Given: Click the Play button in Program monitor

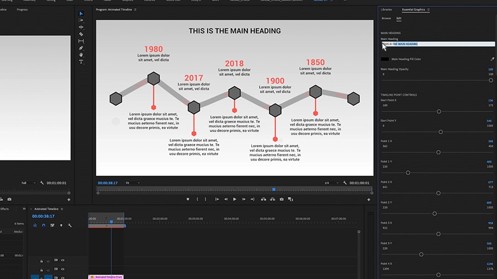Looking at the screenshot, I should 235,199.
